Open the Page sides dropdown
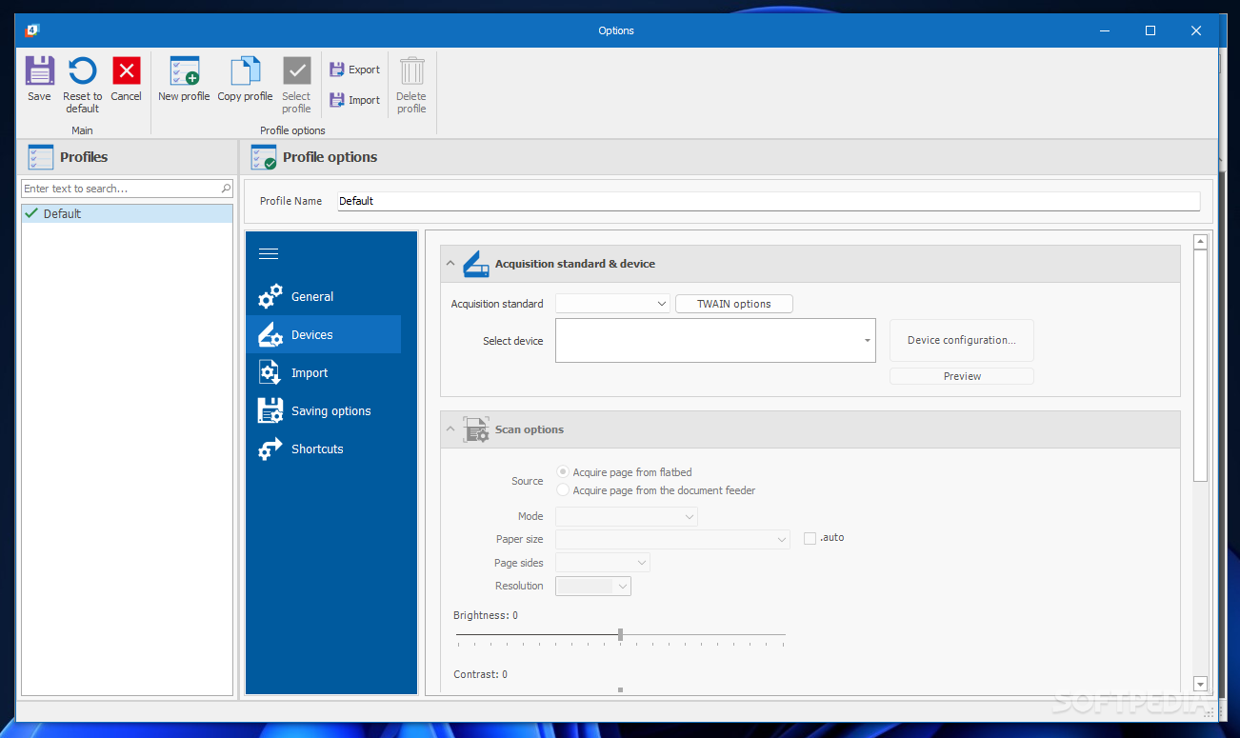Image resolution: width=1240 pixels, height=738 pixels. pos(641,563)
